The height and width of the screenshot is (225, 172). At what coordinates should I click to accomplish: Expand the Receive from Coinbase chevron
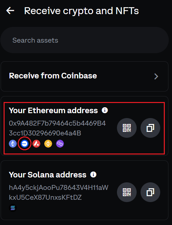(x=156, y=76)
